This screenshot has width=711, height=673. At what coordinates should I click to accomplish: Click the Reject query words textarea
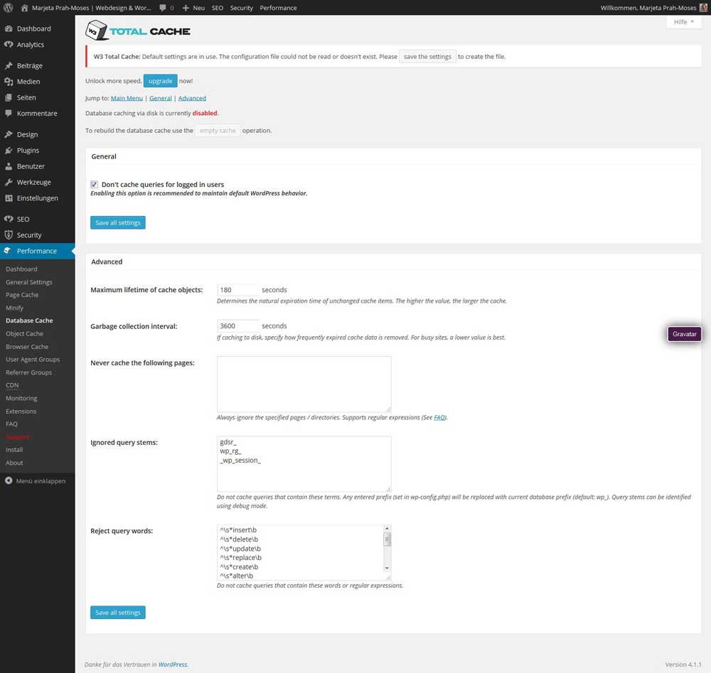click(x=304, y=552)
